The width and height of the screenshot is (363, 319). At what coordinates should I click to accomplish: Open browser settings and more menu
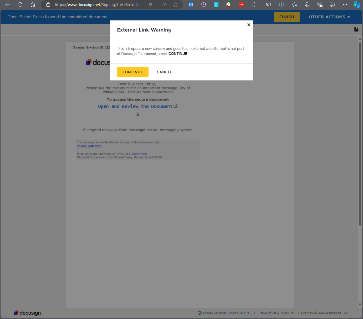(345, 5)
